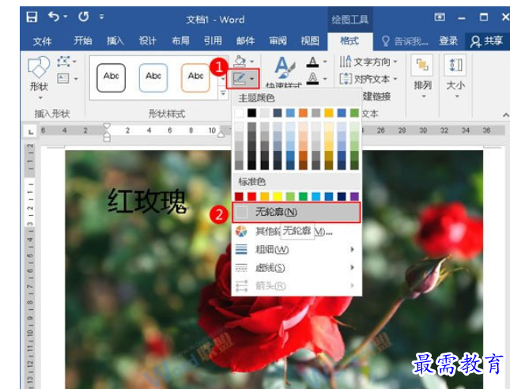Open the other outline colors palette icon
This screenshot has height=389, width=510.
[x=241, y=231]
